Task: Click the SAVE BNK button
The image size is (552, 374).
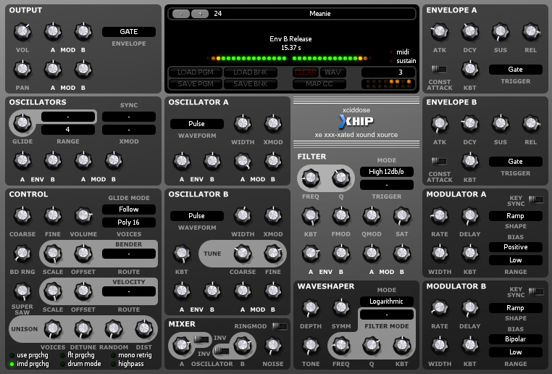Action: coord(251,84)
